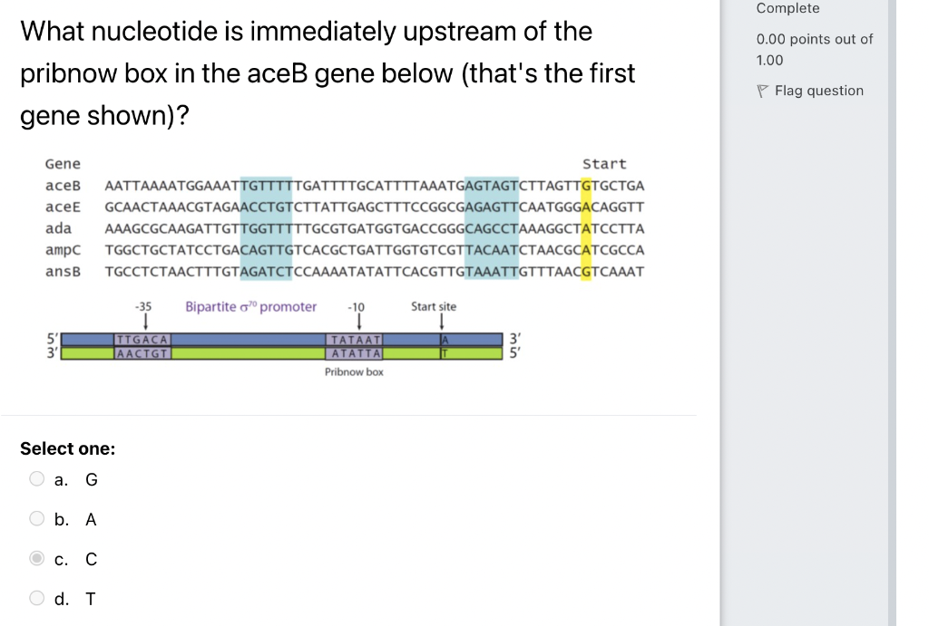Image resolution: width=929 pixels, height=626 pixels.
Task: Select radio button for answer a. G
Action: pos(36,478)
